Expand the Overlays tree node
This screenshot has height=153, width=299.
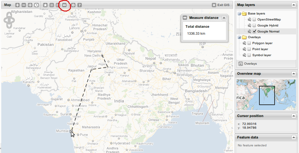(x=239, y=38)
